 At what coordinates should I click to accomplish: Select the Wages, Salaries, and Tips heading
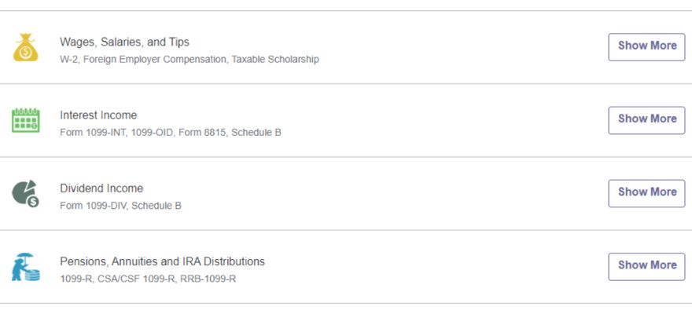[124, 42]
